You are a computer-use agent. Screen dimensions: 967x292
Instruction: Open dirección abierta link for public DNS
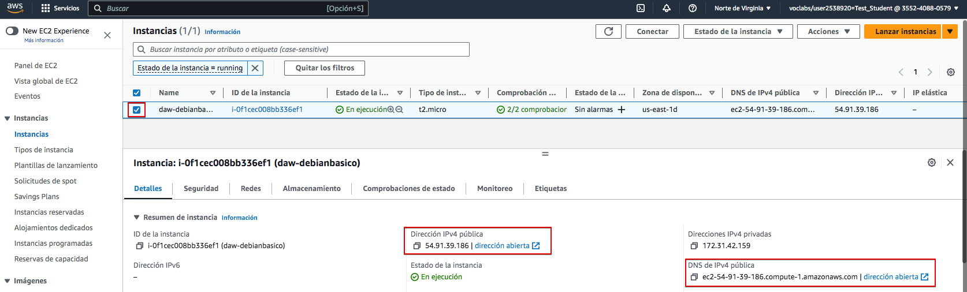pos(891,277)
